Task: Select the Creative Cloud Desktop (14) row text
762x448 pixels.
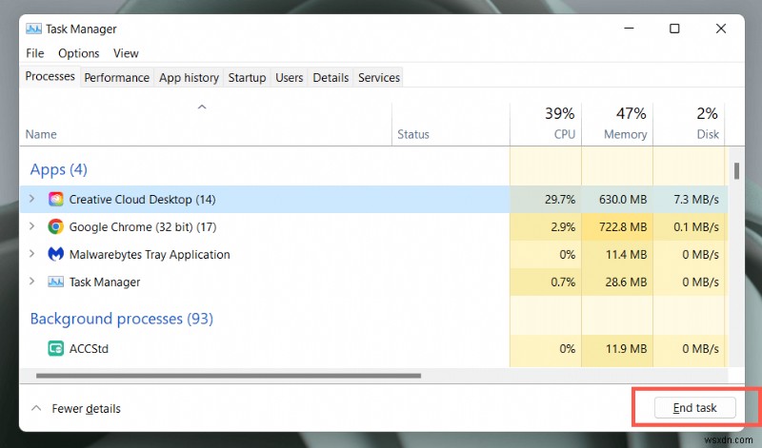Action: pyautogui.click(x=142, y=200)
